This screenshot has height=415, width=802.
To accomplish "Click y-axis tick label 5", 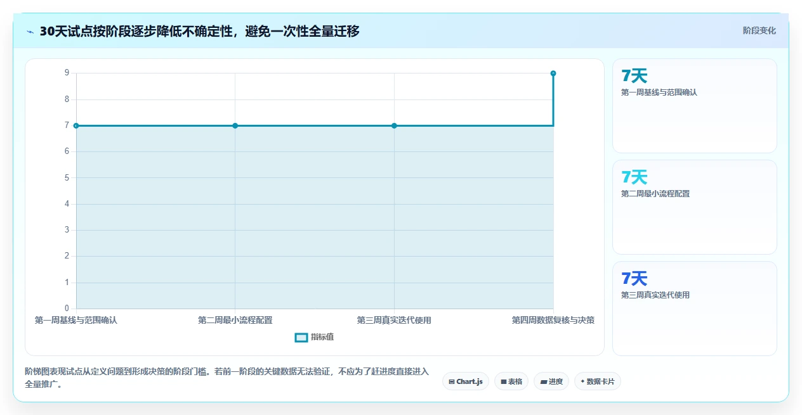I will 67,178.
